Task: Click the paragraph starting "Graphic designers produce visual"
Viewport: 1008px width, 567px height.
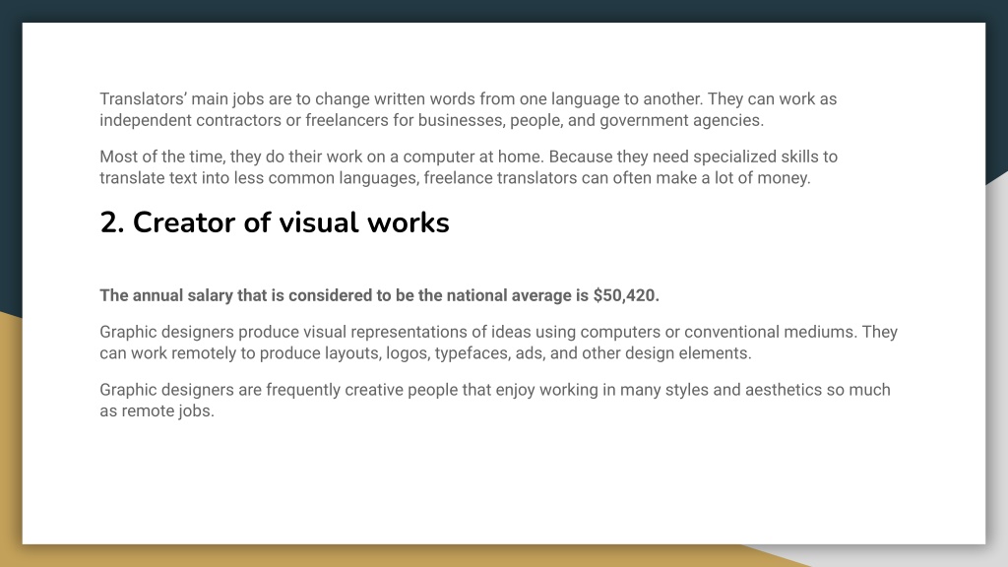Action: (498, 343)
